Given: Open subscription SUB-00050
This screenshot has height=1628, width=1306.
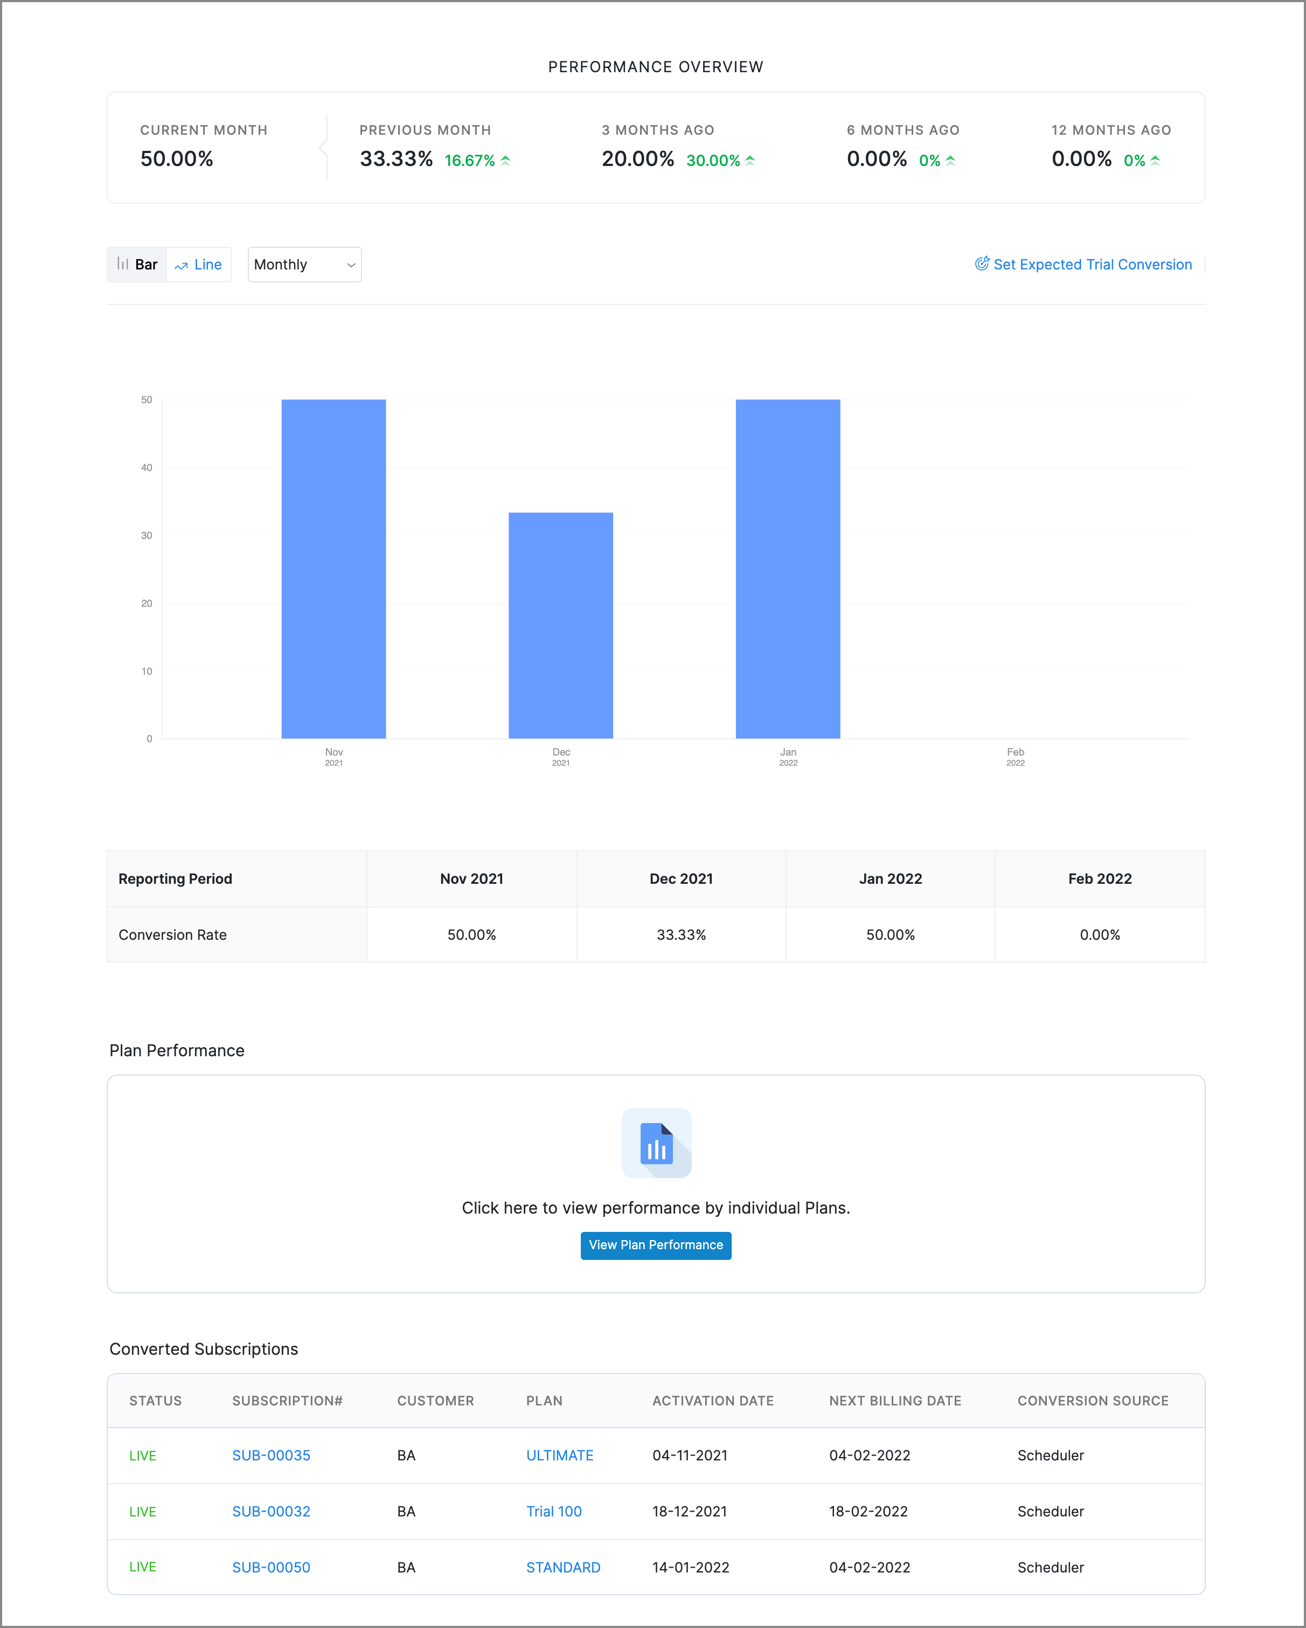Looking at the screenshot, I should [x=271, y=1567].
